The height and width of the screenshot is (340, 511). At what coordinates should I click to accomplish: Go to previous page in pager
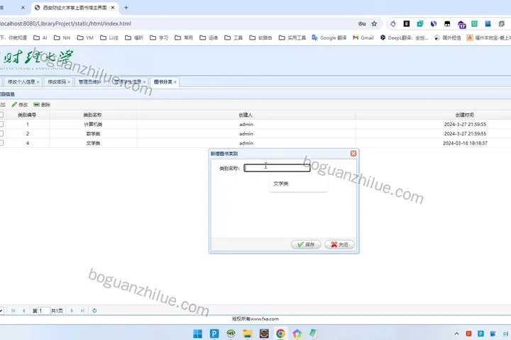pyautogui.click(x=24, y=311)
